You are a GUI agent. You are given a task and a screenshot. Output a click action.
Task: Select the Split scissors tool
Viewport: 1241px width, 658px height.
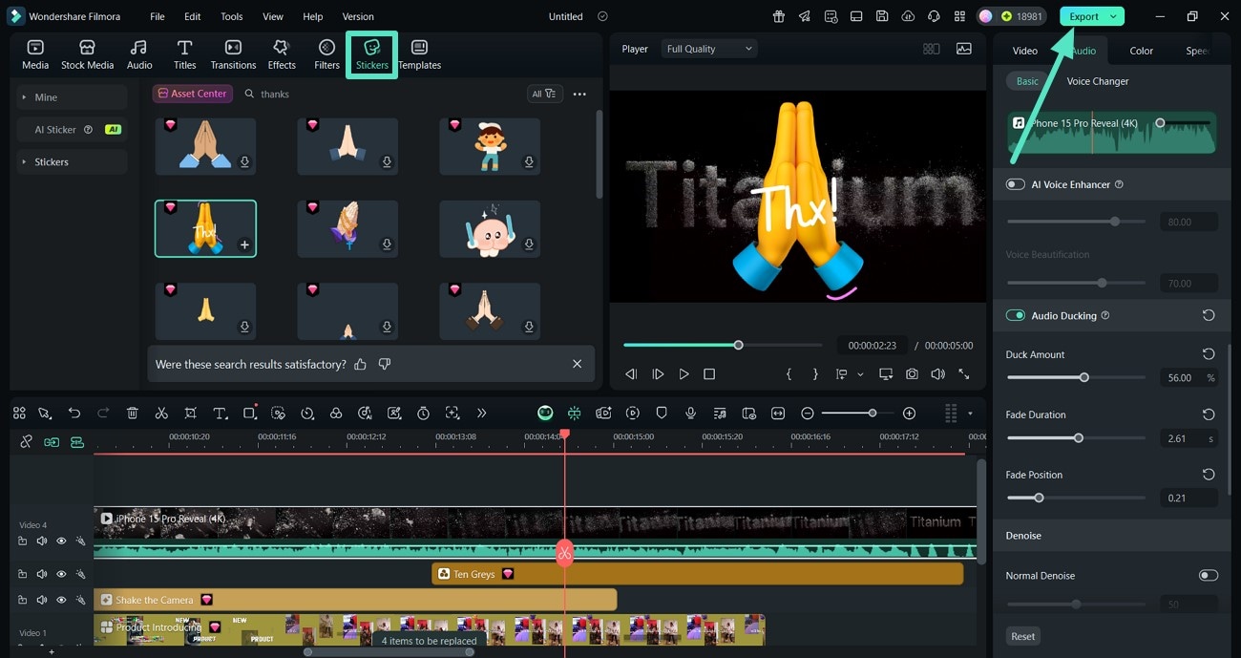[x=161, y=414]
